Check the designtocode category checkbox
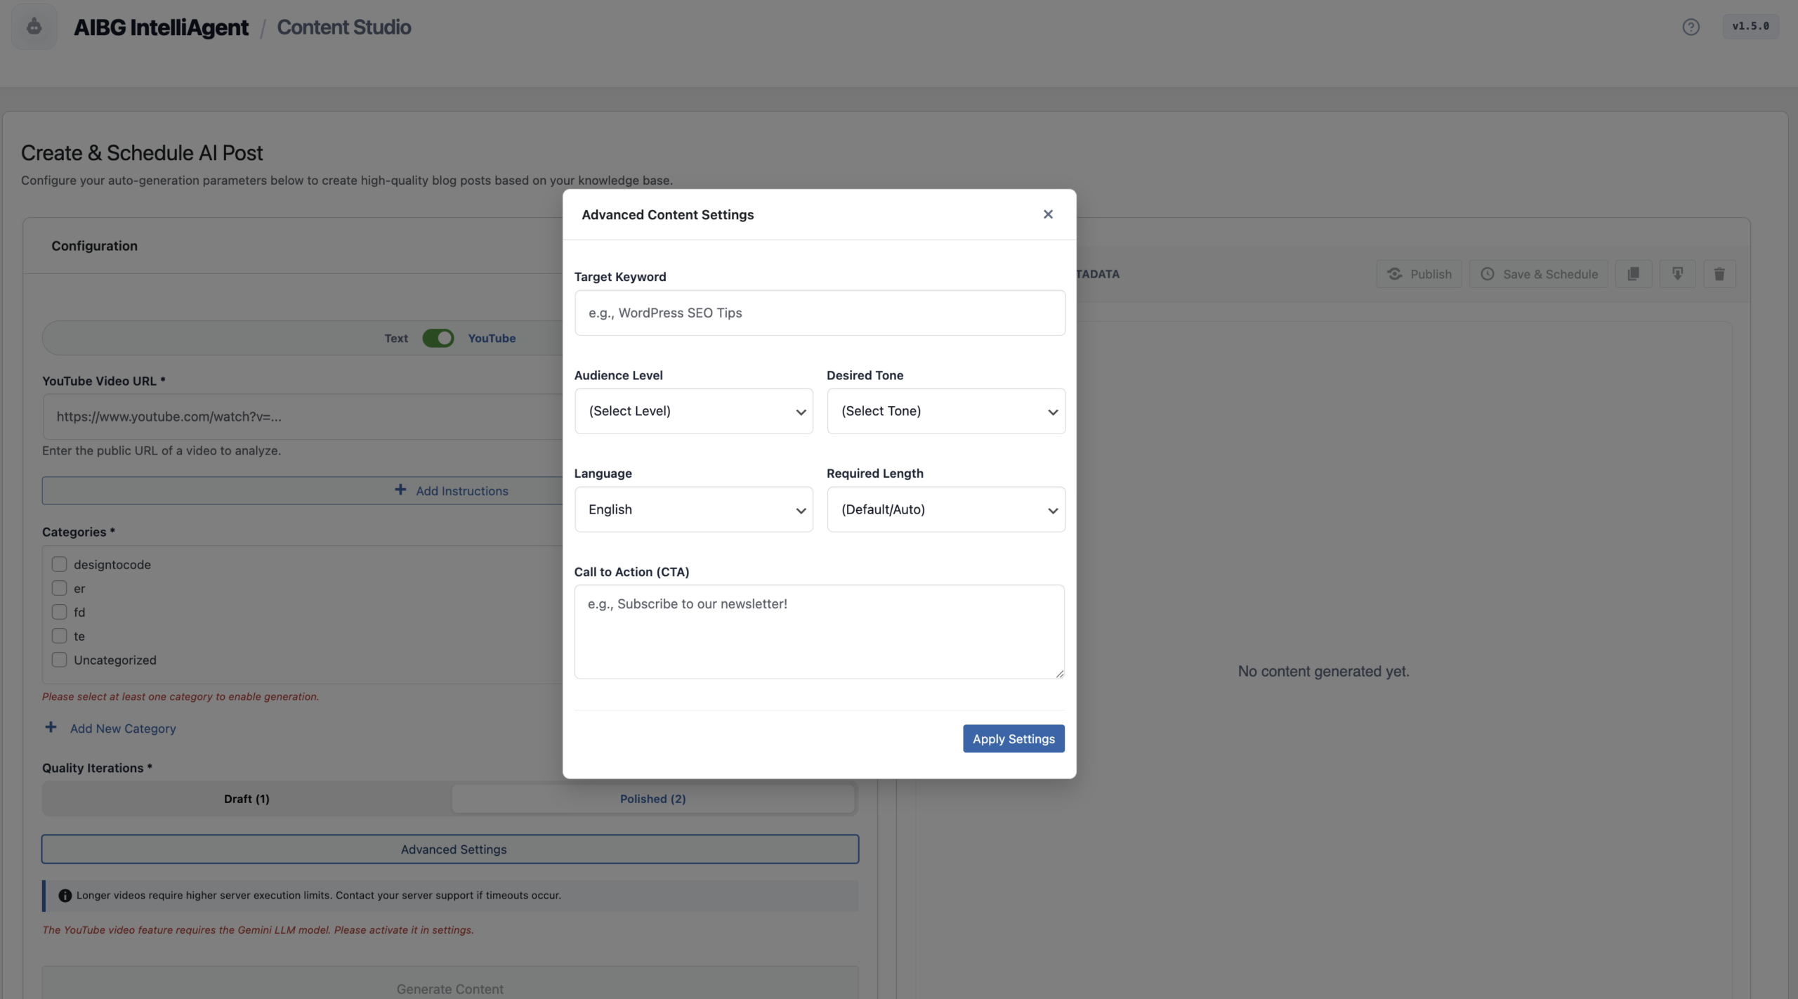 [59, 563]
